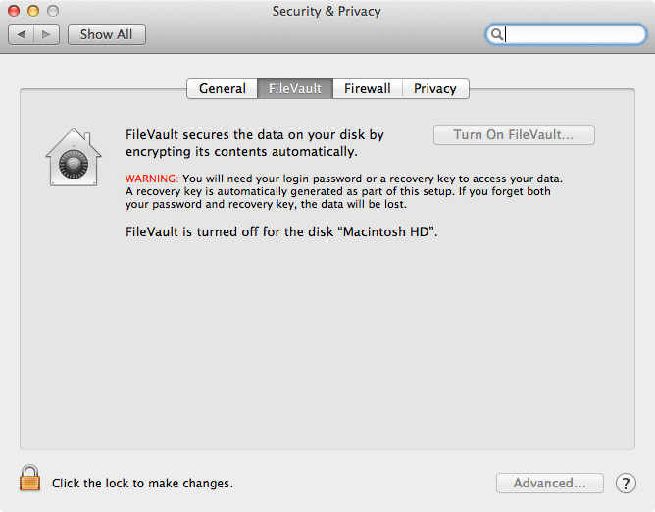Click the gray zoom window button
This screenshot has height=512, width=655.
(x=53, y=11)
